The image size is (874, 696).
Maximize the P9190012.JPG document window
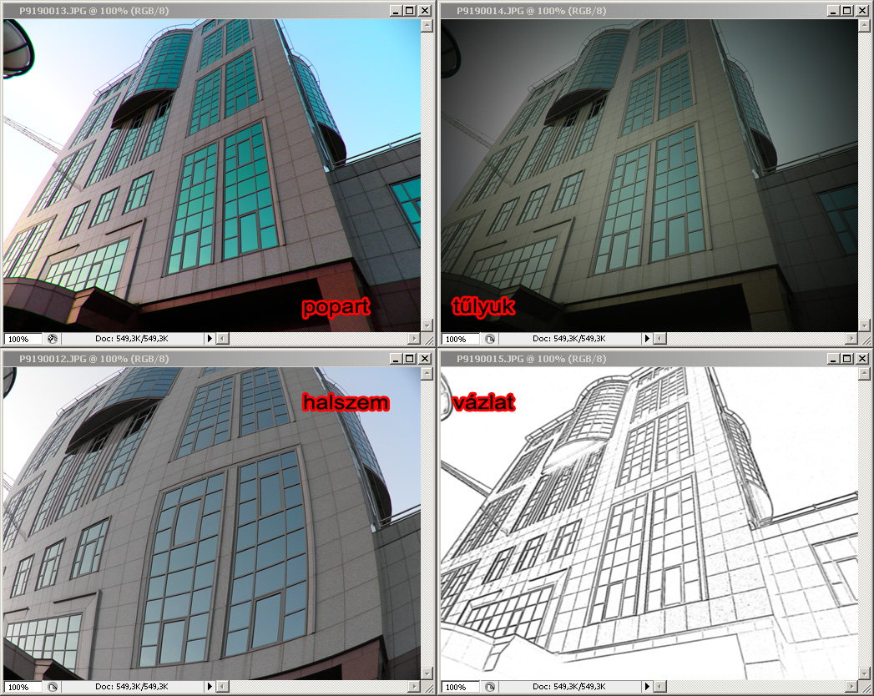pyautogui.click(x=410, y=359)
